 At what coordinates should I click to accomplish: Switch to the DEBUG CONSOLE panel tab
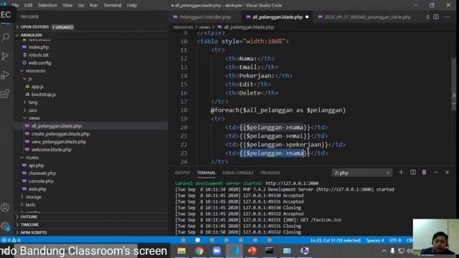click(238, 173)
